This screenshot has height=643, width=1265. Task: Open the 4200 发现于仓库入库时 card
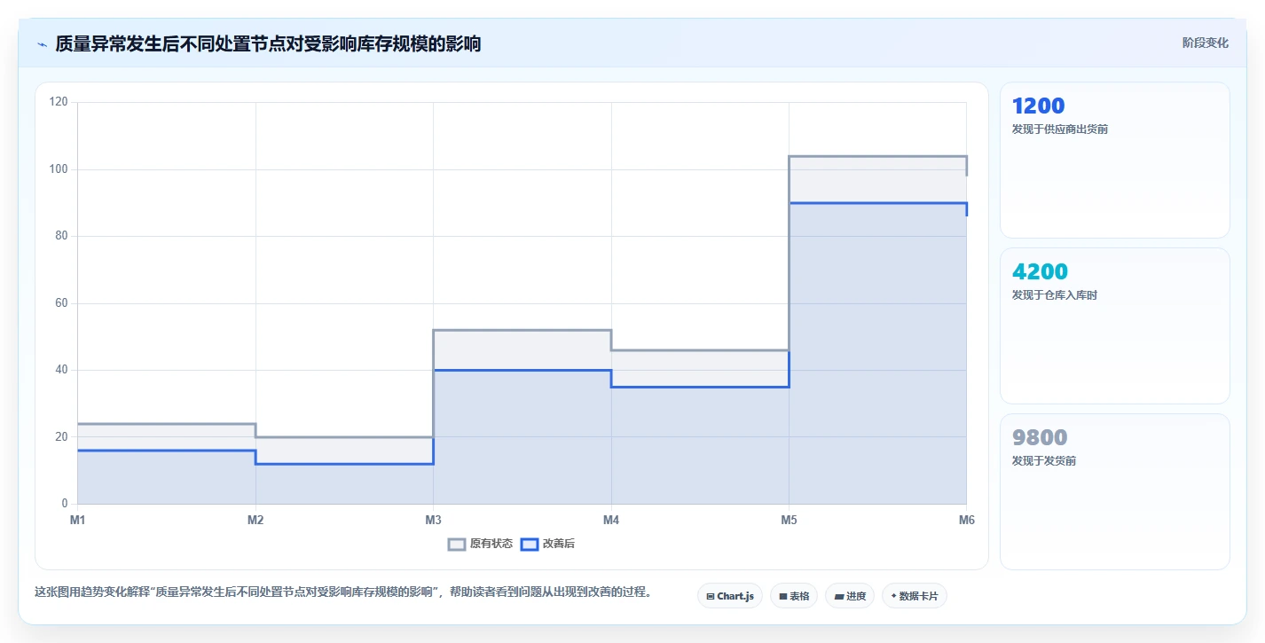(x=1115, y=326)
